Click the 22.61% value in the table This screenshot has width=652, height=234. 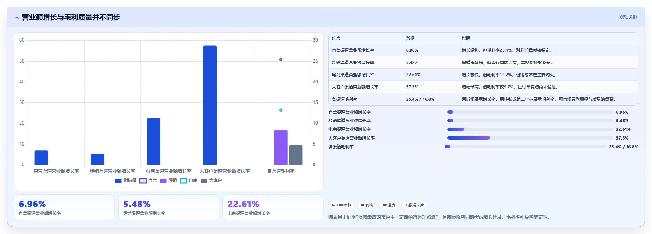[413, 75]
